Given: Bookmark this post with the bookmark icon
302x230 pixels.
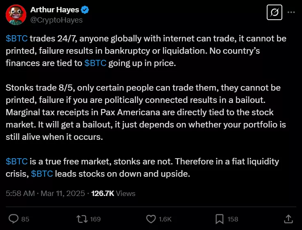Looking at the screenshot, I should (x=220, y=219).
